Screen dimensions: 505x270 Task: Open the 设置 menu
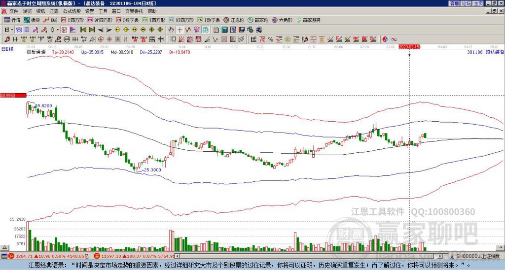click(90, 11)
